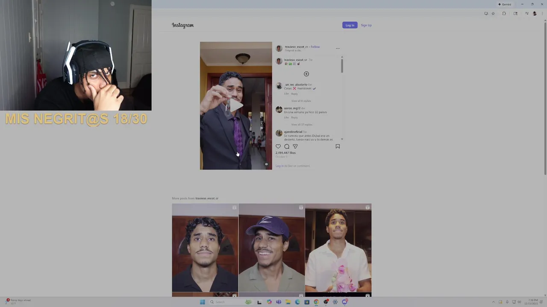Click the travieso_escot_cr header avatar
This screenshot has width=547, height=307.
(x=279, y=48)
